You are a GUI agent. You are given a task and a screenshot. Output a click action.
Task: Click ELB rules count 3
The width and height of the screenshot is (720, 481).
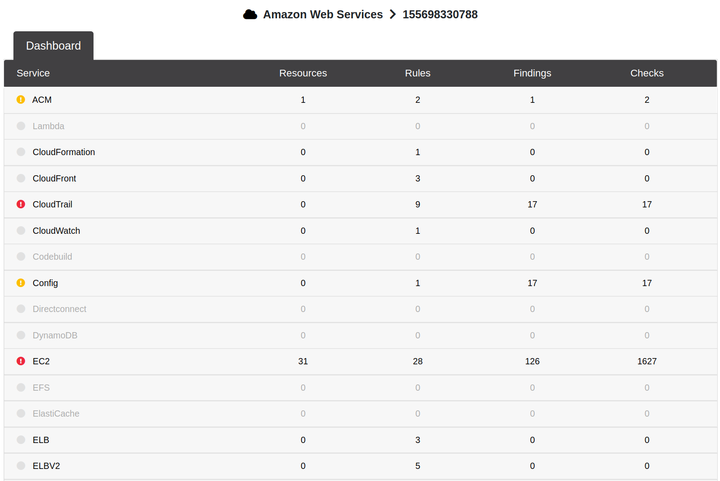[418, 440]
